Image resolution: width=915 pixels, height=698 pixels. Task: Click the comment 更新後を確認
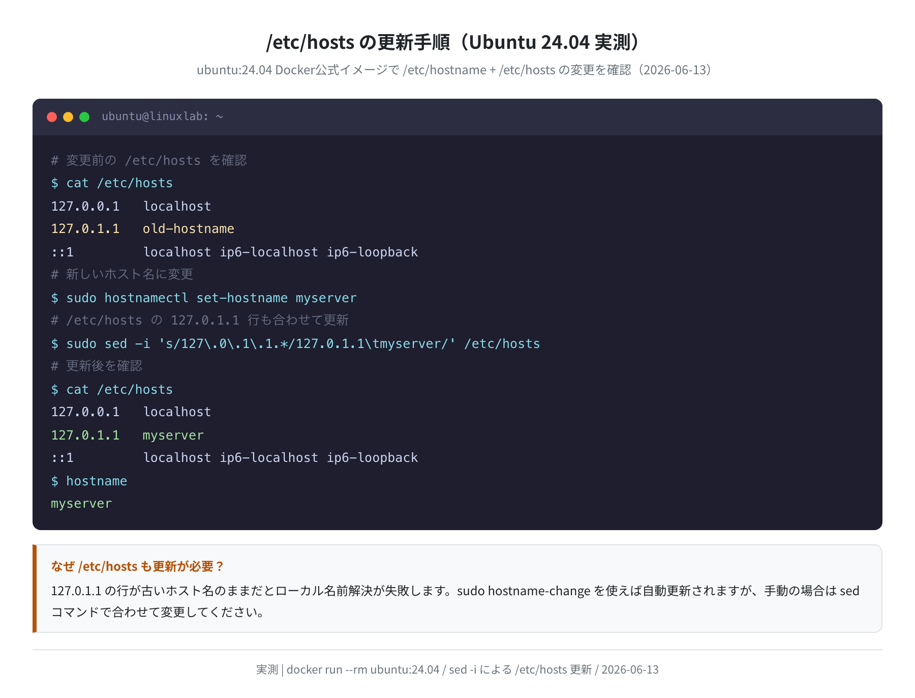pyautogui.click(x=97, y=366)
